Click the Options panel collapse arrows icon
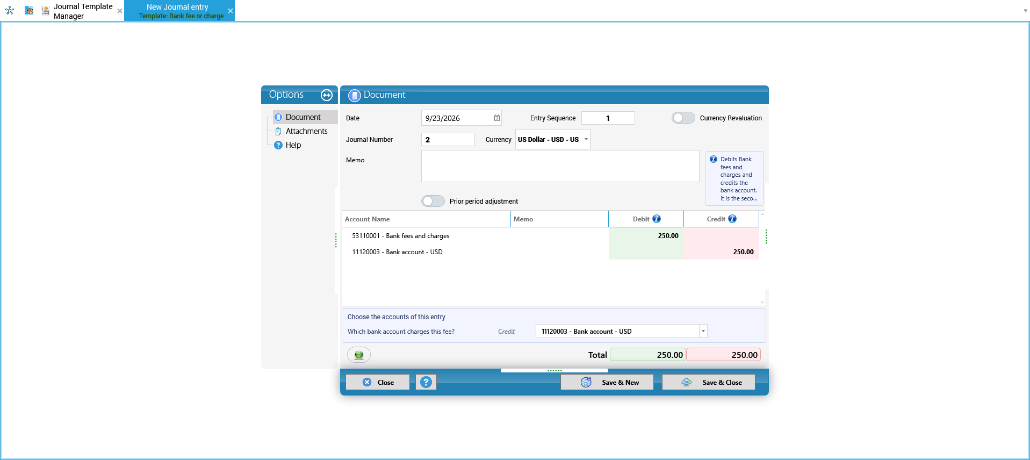Image resolution: width=1030 pixels, height=460 pixels. tap(327, 95)
